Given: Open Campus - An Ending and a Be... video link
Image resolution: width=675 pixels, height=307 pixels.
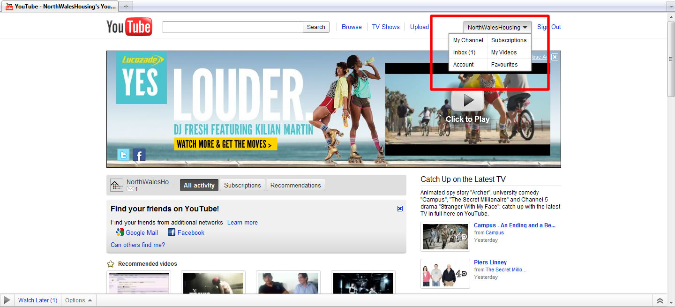Looking at the screenshot, I should click(515, 225).
